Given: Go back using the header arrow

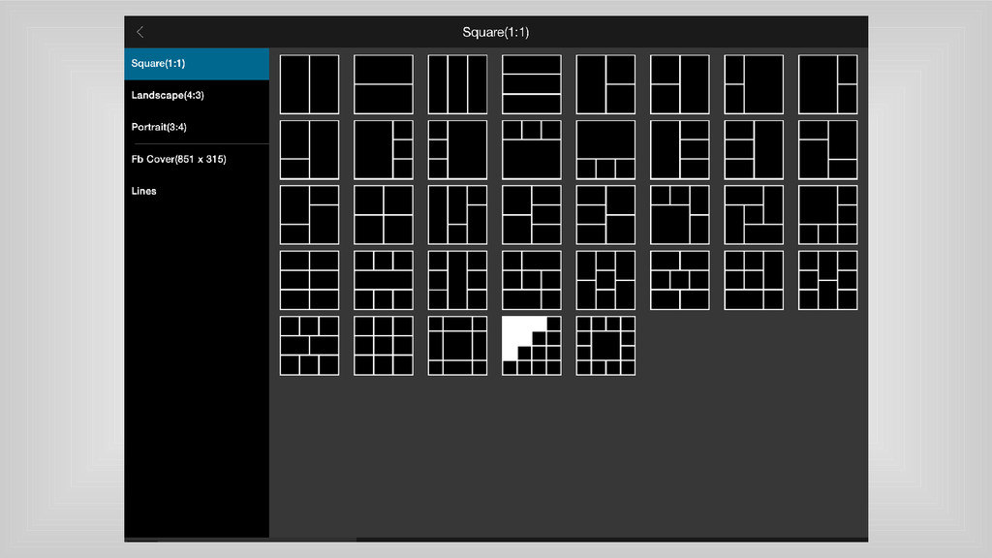Looking at the screenshot, I should 139,32.
